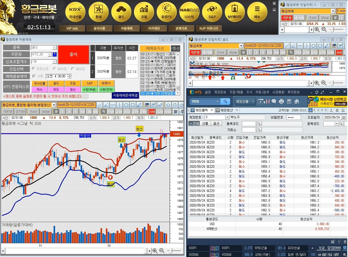Click the 경제지표 button in top bar
The image size is (348, 257).
point(181,28)
